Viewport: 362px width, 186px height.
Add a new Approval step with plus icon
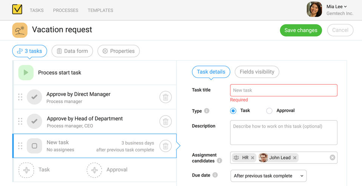pos(94,170)
